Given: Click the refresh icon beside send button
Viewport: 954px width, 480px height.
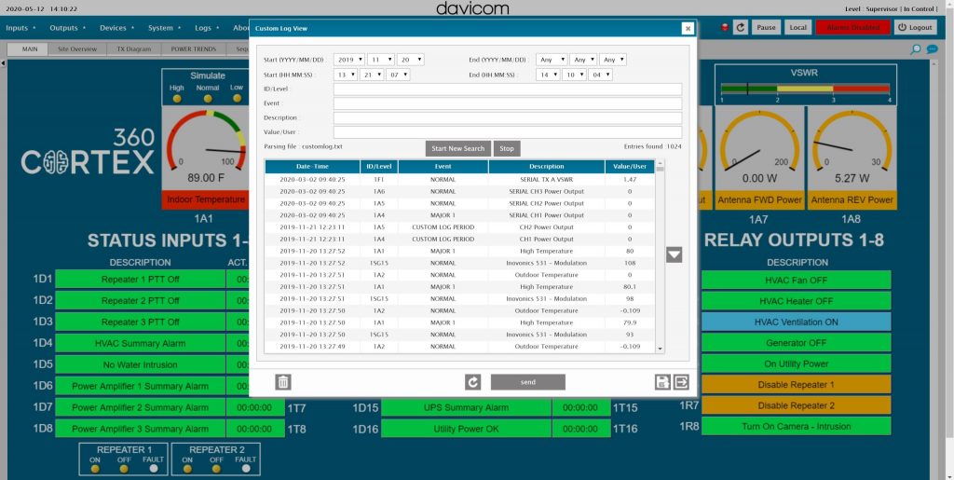Looking at the screenshot, I should 473,382.
